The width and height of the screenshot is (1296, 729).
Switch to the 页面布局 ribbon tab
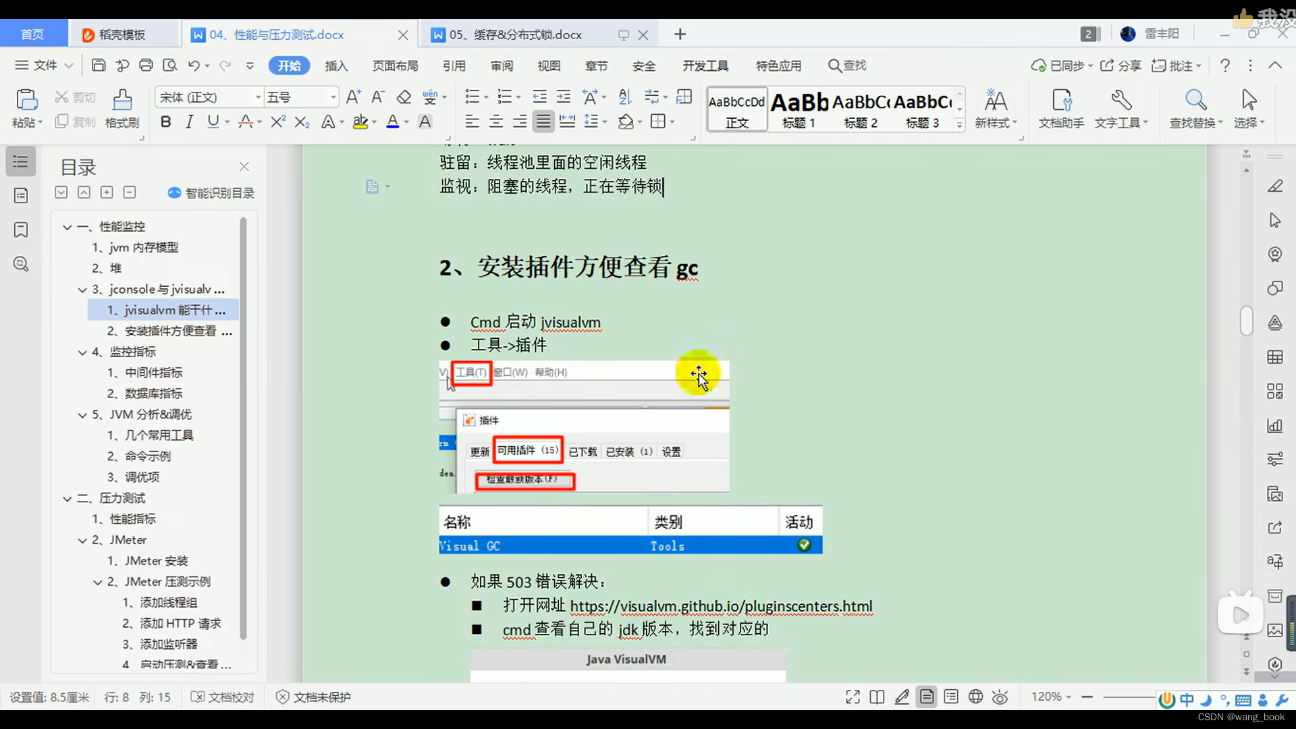coord(396,65)
